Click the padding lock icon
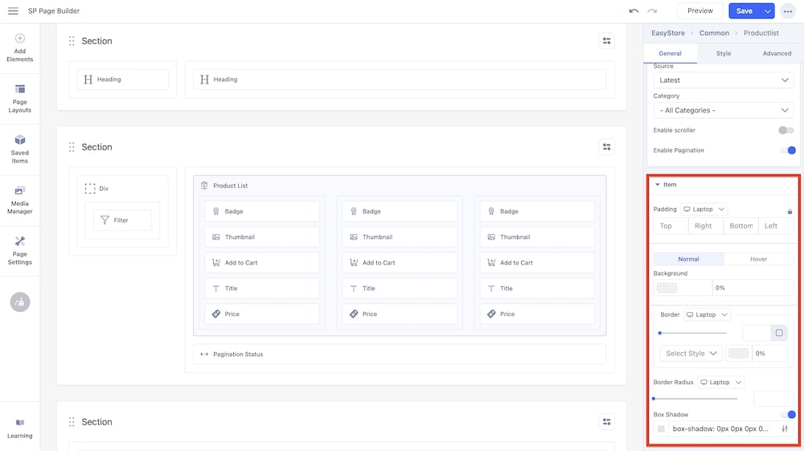This screenshot has height=451, width=804. [790, 211]
